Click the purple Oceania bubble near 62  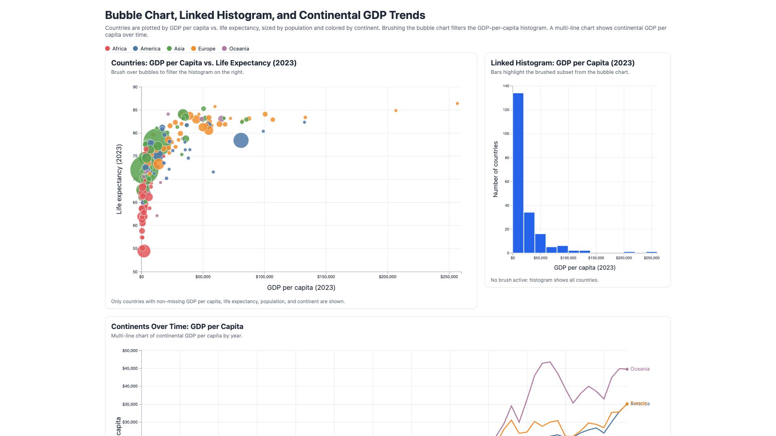(157, 216)
